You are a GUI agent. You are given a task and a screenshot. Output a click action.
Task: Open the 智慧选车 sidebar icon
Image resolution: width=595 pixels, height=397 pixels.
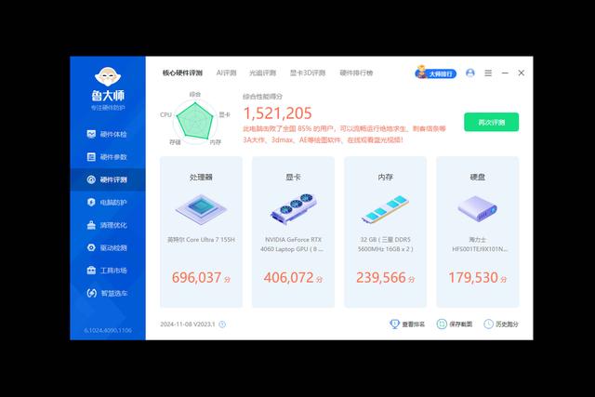[x=91, y=293]
